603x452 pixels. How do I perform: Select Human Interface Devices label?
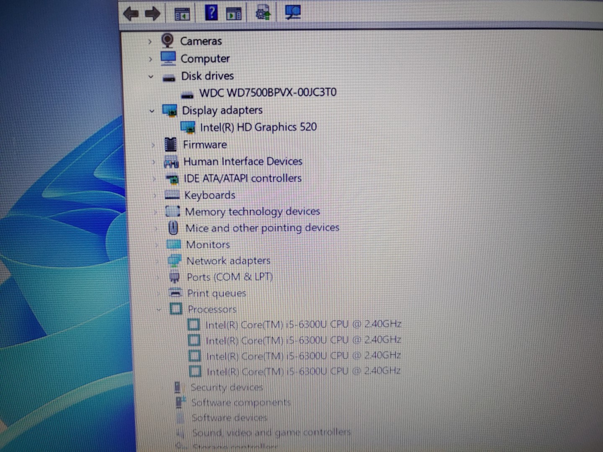point(243,162)
